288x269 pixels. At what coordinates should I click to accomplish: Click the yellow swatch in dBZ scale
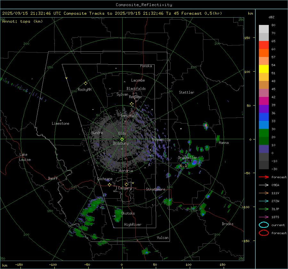click(264, 69)
